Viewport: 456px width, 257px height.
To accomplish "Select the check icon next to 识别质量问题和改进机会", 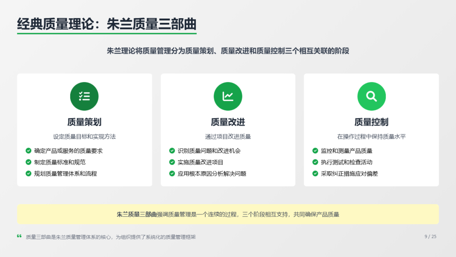I will [172, 150].
